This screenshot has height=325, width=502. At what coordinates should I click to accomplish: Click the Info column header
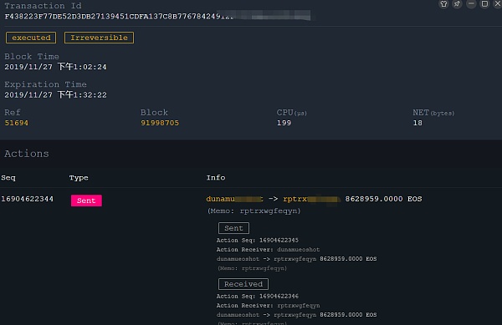pos(216,178)
